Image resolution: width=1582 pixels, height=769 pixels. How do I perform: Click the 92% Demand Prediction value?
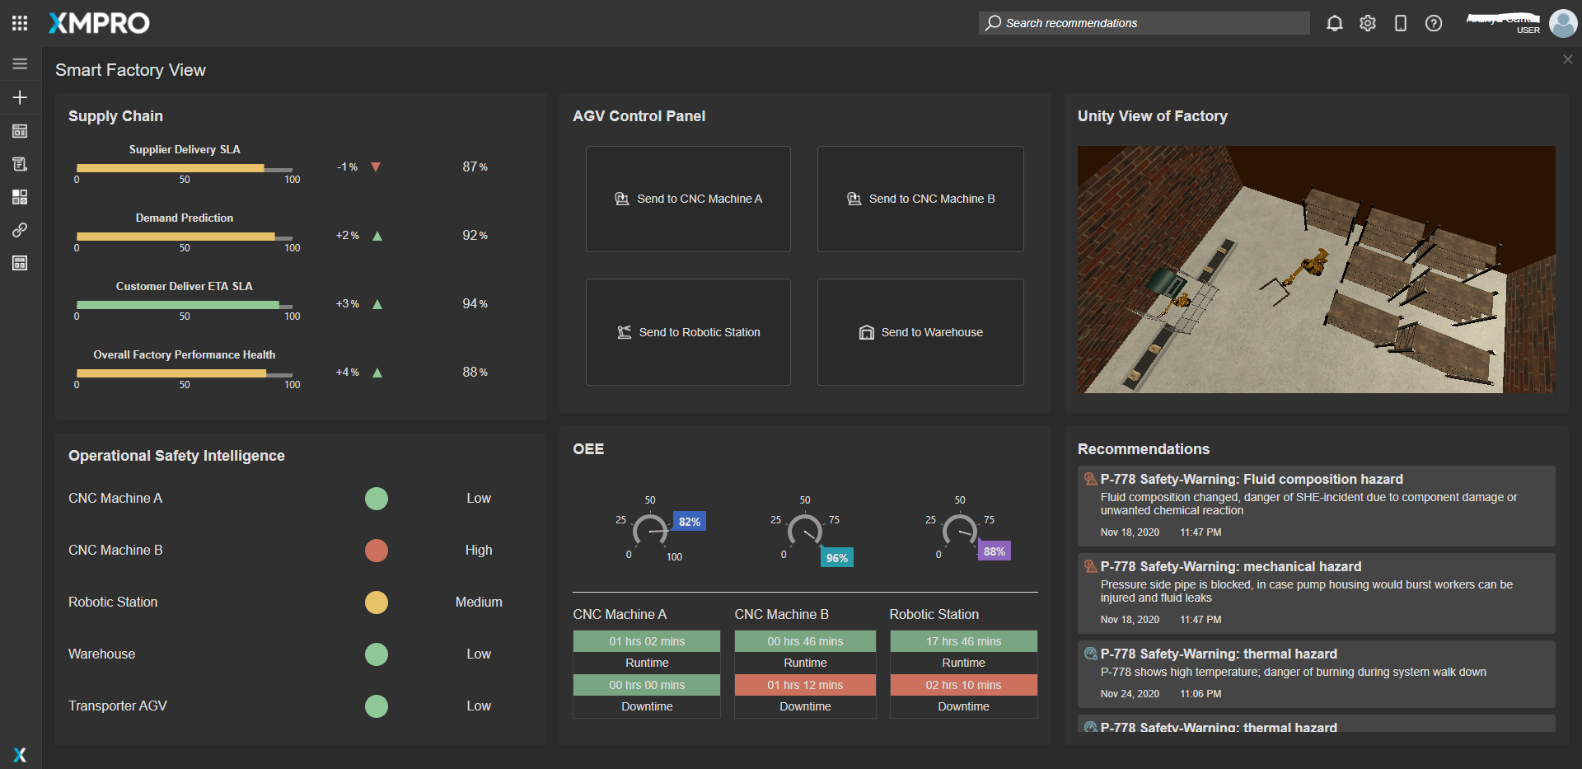tap(475, 236)
